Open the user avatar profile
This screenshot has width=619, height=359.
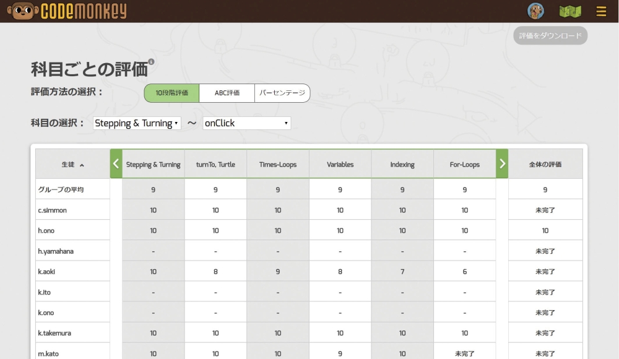[535, 11]
